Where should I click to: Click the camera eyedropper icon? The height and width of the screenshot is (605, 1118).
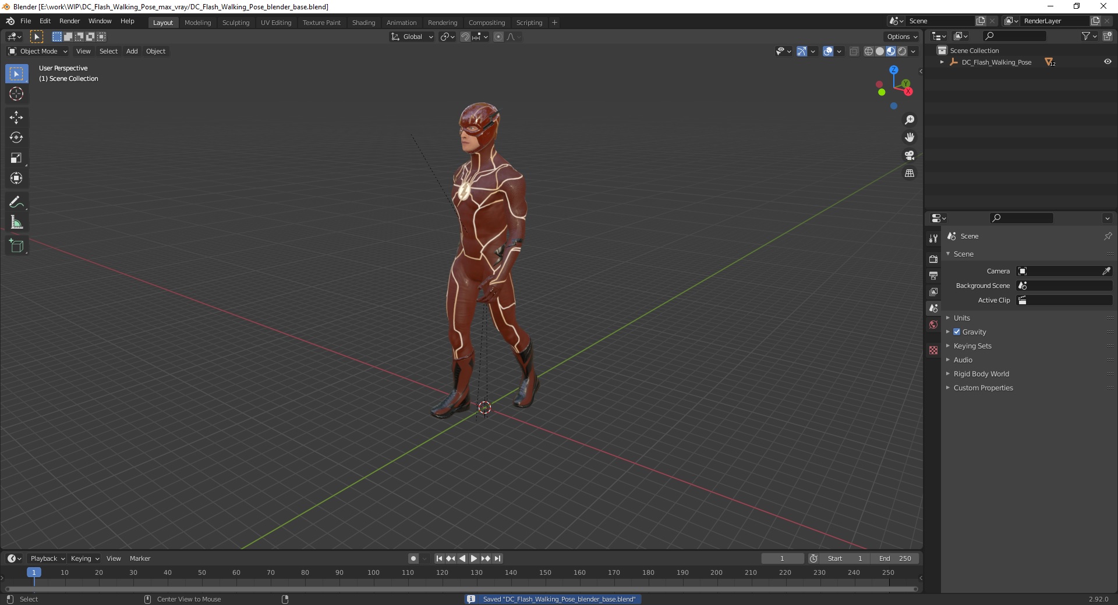click(x=1106, y=271)
